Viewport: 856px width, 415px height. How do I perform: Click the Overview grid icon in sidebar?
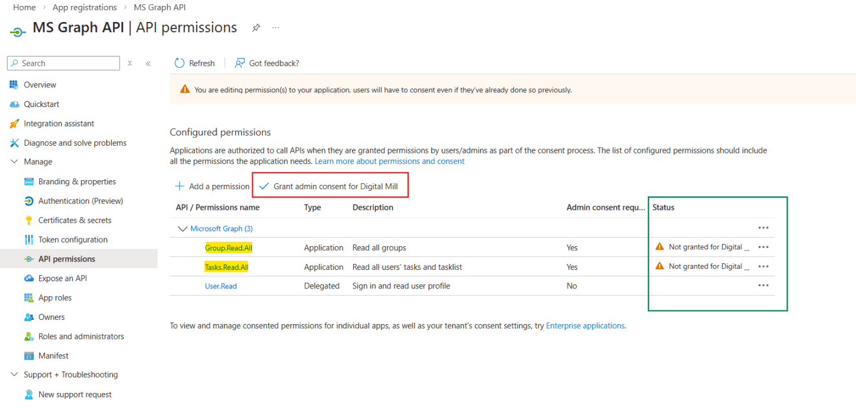pyautogui.click(x=14, y=85)
